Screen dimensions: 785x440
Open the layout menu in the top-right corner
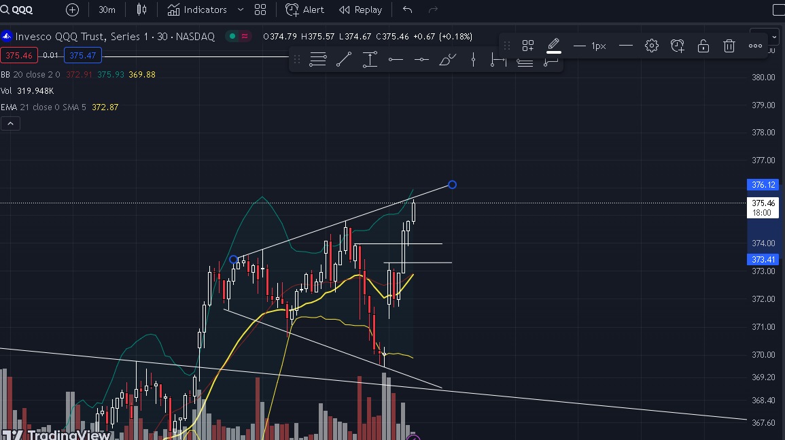778,10
